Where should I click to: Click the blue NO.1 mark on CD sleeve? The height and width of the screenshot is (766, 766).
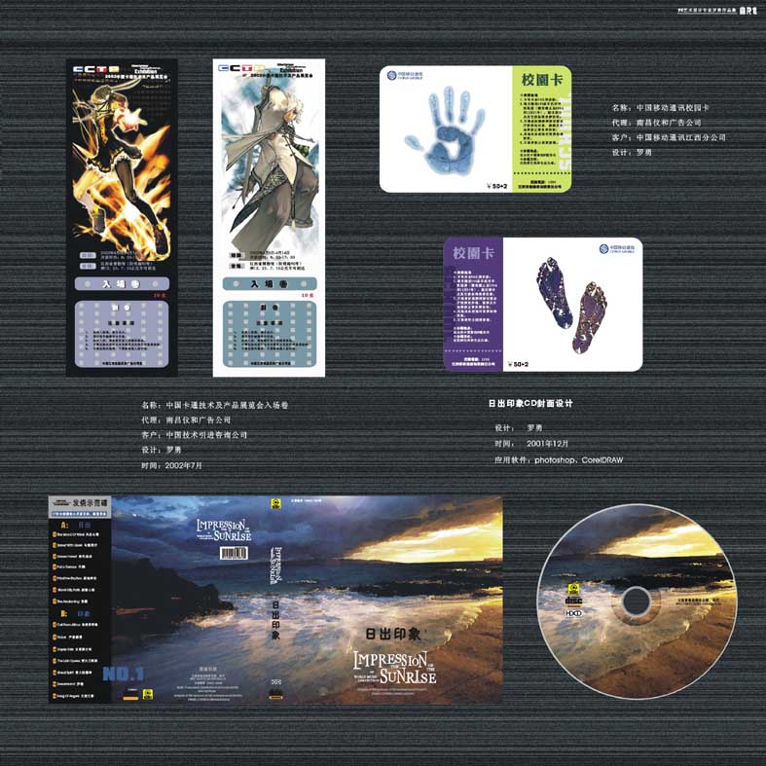[x=123, y=675]
